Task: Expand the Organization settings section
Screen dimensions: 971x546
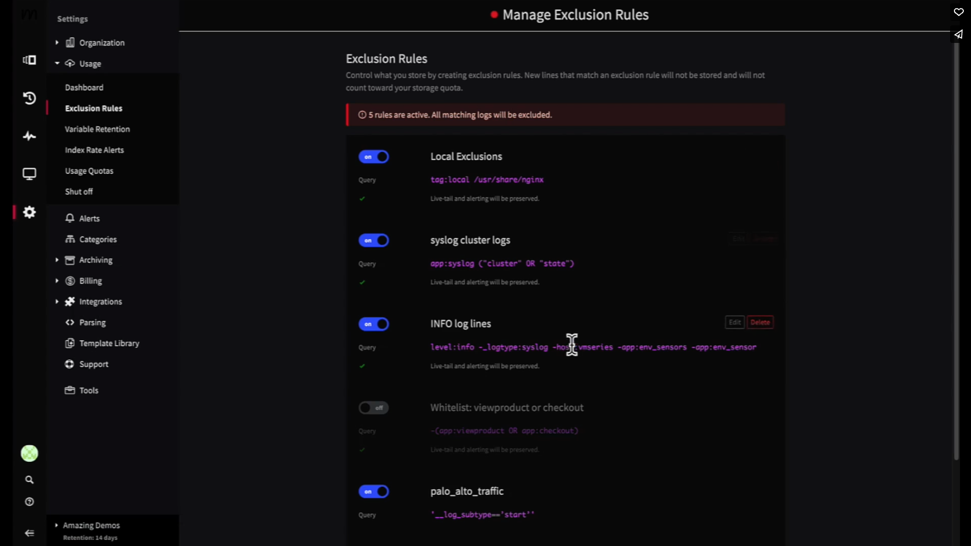Action: point(56,42)
